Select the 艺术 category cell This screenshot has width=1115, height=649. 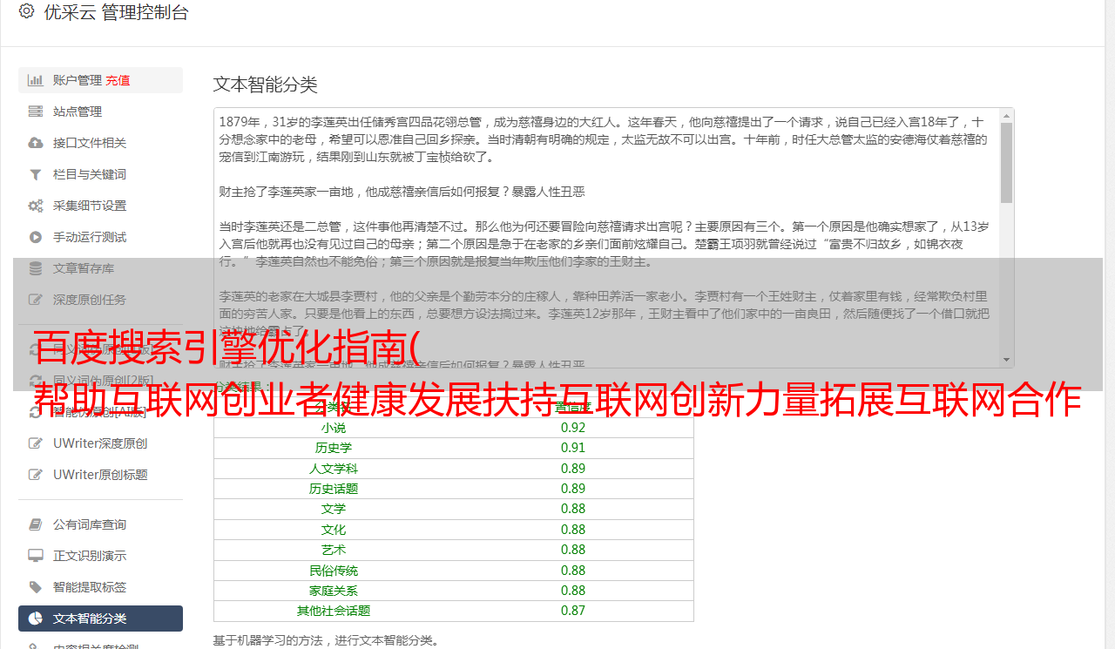[334, 550]
